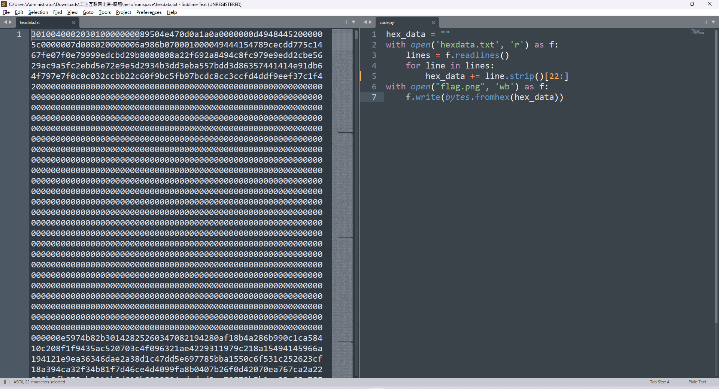The height and width of the screenshot is (389, 719).
Task: Click hex line starting with 29ac9a5fc2ebd5
Action: (177, 66)
